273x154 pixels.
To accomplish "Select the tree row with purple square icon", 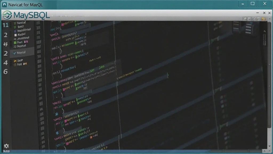I will pyautogui.click(x=22, y=30).
